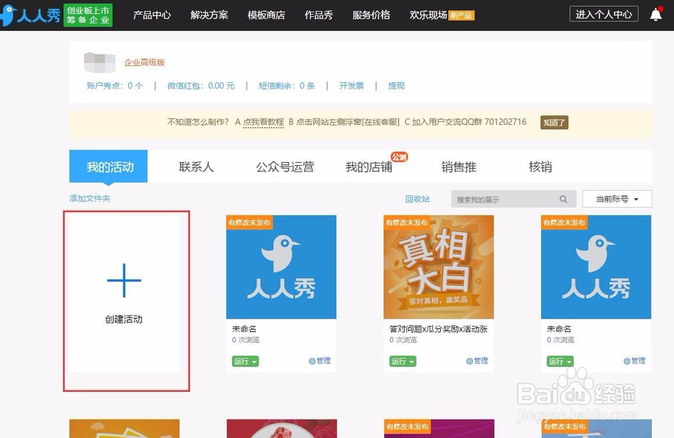
Task: Click the 知道了 button
Action: click(553, 122)
